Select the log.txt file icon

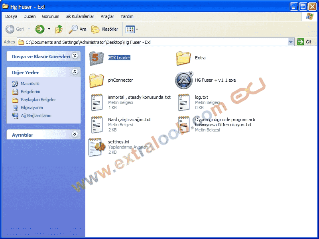pos(183,102)
